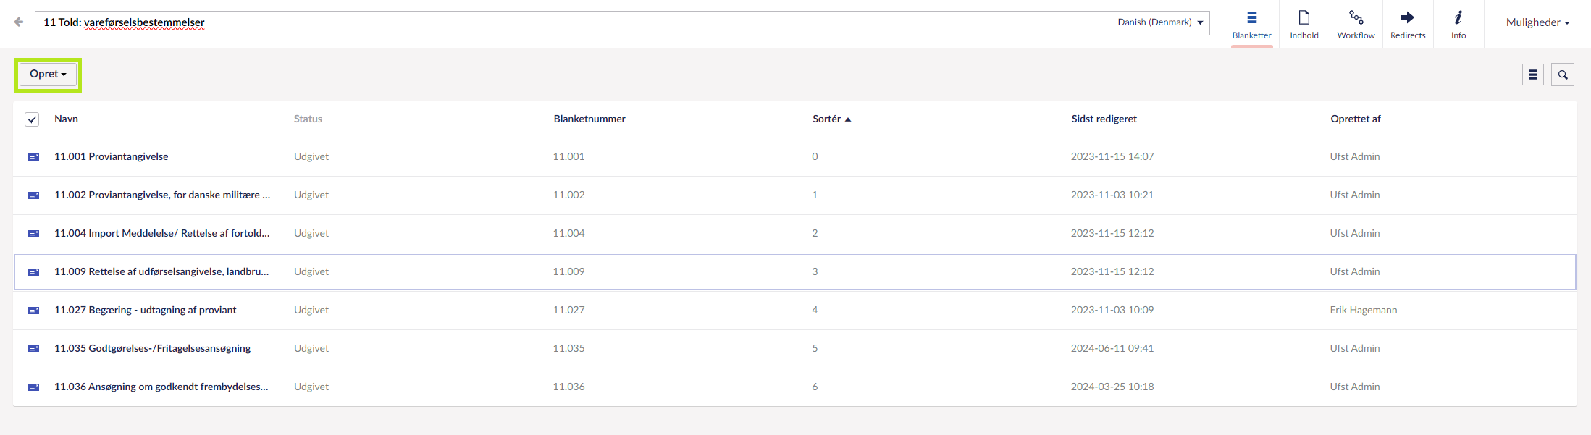This screenshot has width=1591, height=435.
Task: Select the 11.027 Begæring row icon
Action: click(33, 311)
